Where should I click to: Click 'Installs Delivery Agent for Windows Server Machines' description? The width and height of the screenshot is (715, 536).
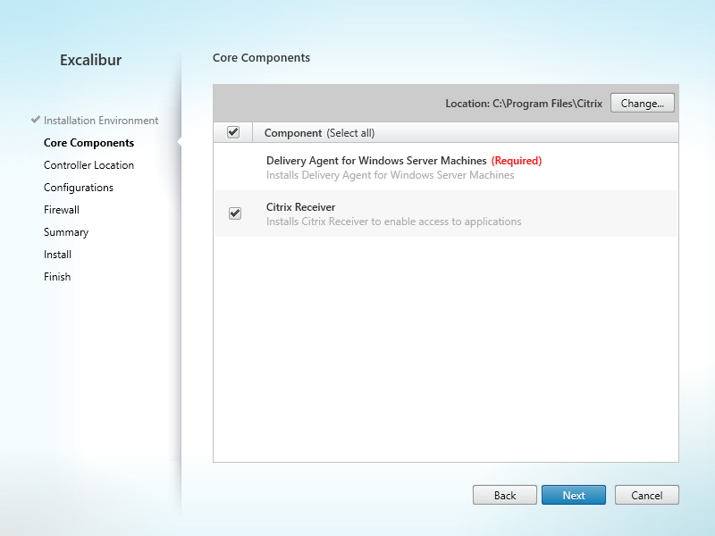click(x=390, y=175)
